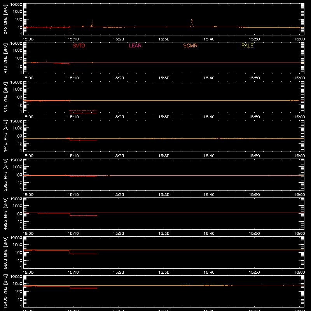
Task: Select the 4995 MHz [SFU] axis title
Action: [5, 213]
